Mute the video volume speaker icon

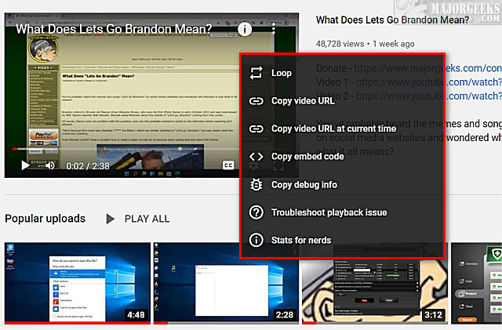pos(50,165)
